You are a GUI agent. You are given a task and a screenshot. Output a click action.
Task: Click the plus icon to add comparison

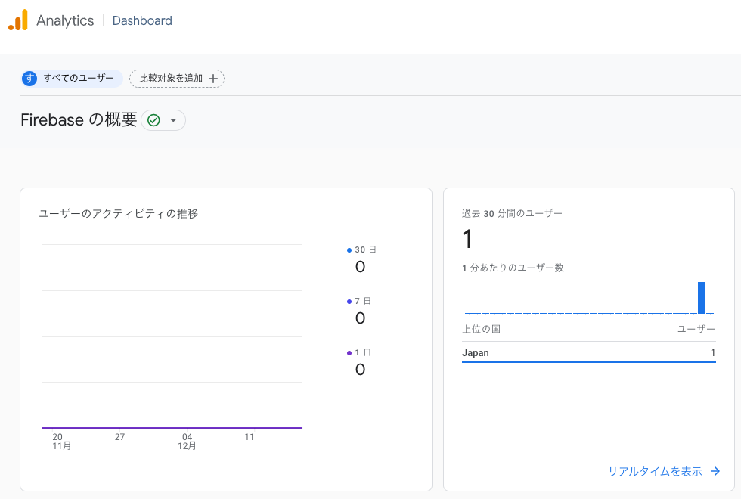tap(213, 79)
